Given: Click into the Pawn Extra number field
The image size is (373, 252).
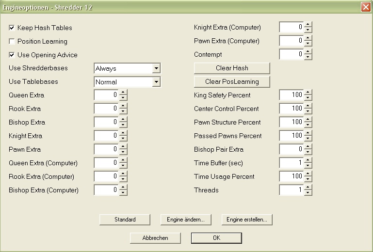Looking at the screenshot, I should pyautogui.click(x=107, y=149).
